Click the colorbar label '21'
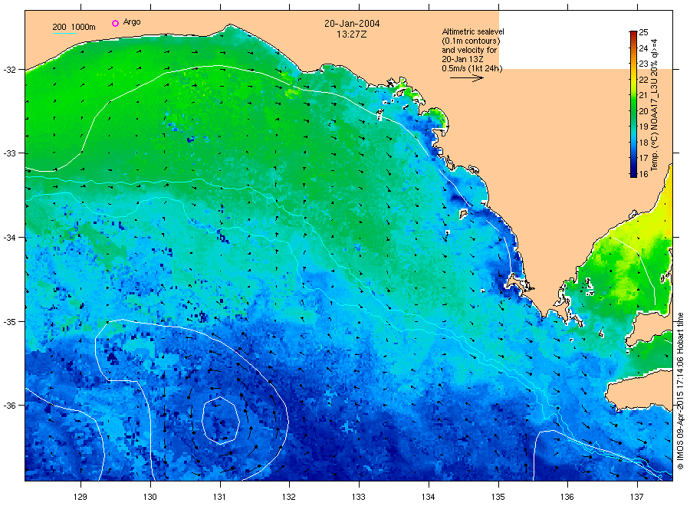This screenshot has width=690, height=506. [643, 96]
